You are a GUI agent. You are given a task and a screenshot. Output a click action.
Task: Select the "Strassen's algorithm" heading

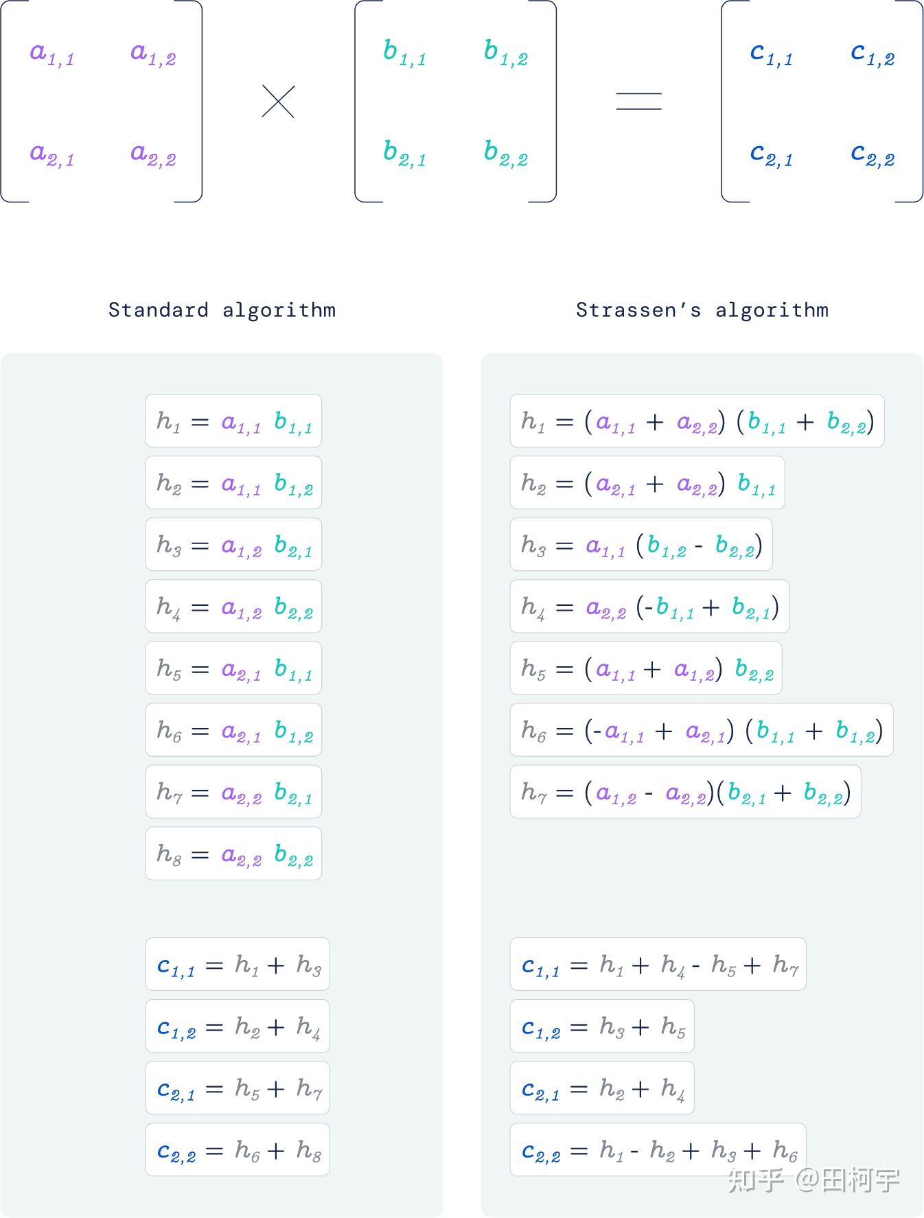(x=702, y=310)
